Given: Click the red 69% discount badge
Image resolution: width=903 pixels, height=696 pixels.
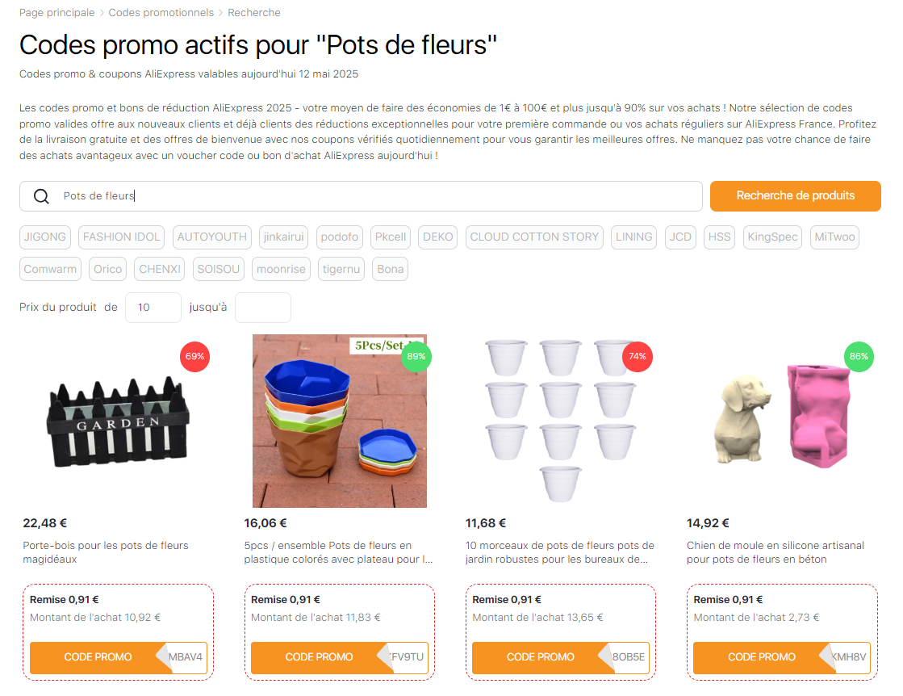Looking at the screenshot, I should tap(194, 356).
